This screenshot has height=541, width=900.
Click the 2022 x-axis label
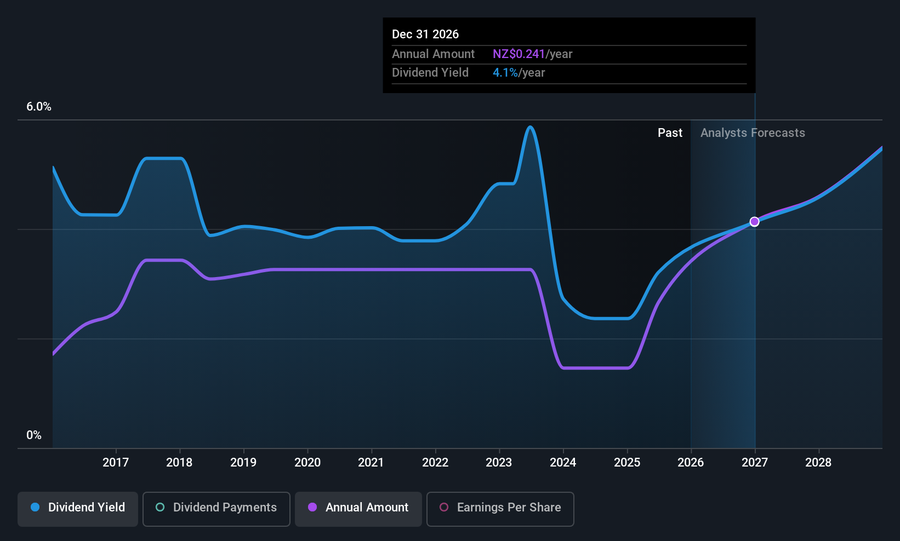(x=435, y=462)
